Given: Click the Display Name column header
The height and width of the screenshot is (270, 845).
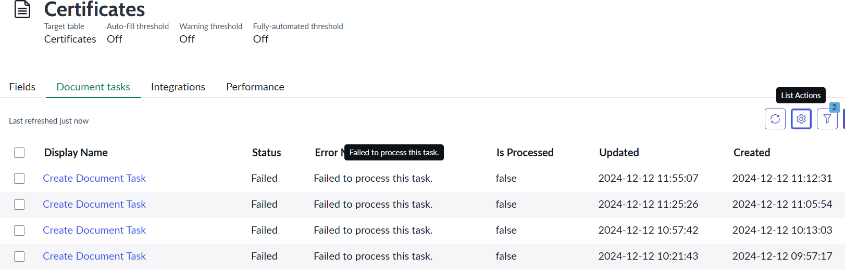Looking at the screenshot, I should [x=76, y=153].
